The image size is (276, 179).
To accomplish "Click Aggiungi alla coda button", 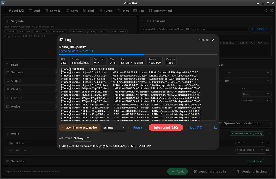I will (210, 172).
